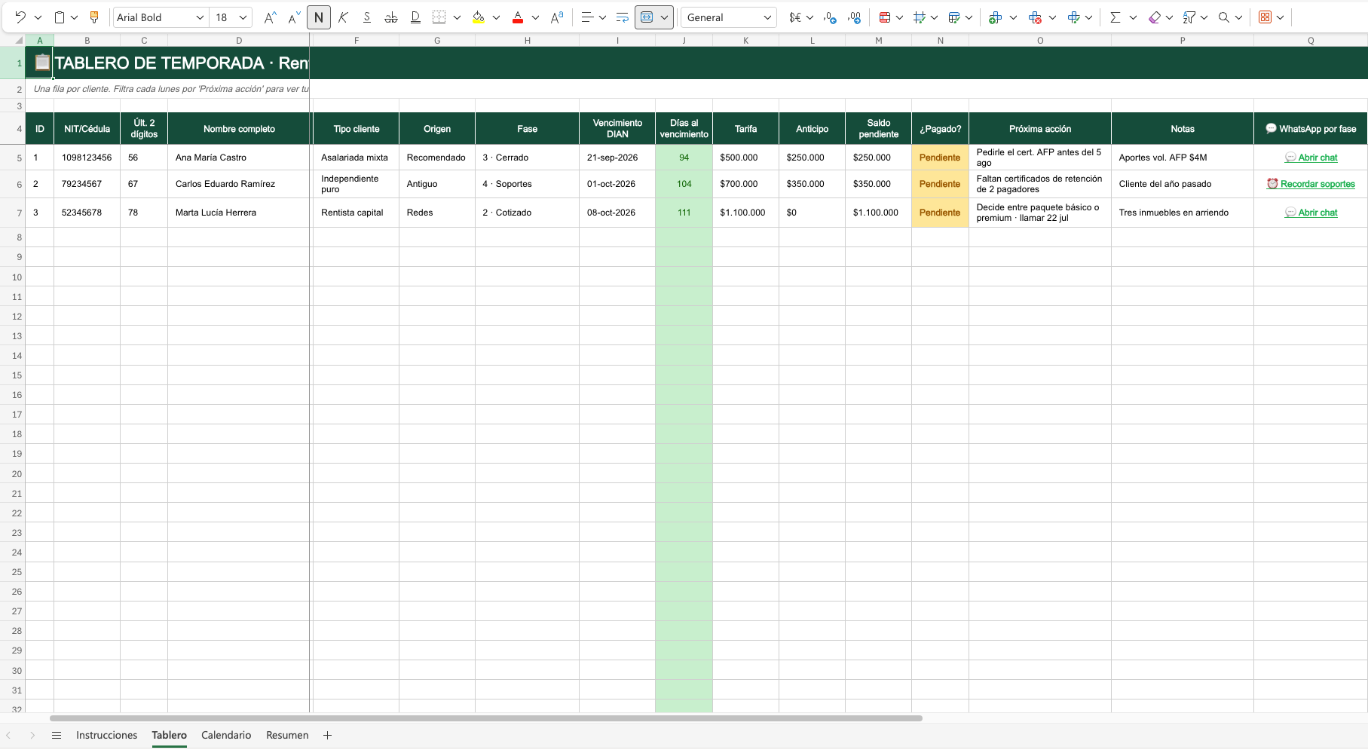Click the currency format icon
The height and width of the screenshot is (750, 1368).
(794, 17)
